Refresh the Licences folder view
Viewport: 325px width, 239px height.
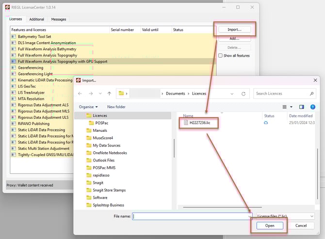pos(243,94)
